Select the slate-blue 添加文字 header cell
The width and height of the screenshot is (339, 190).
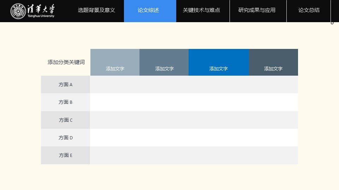(164, 62)
